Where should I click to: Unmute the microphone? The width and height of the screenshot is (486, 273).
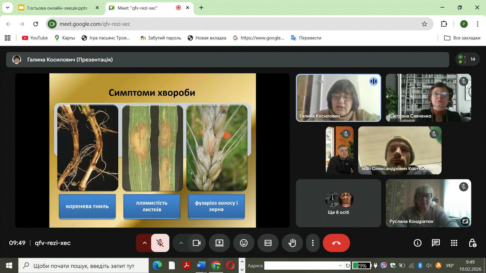pos(160,243)
